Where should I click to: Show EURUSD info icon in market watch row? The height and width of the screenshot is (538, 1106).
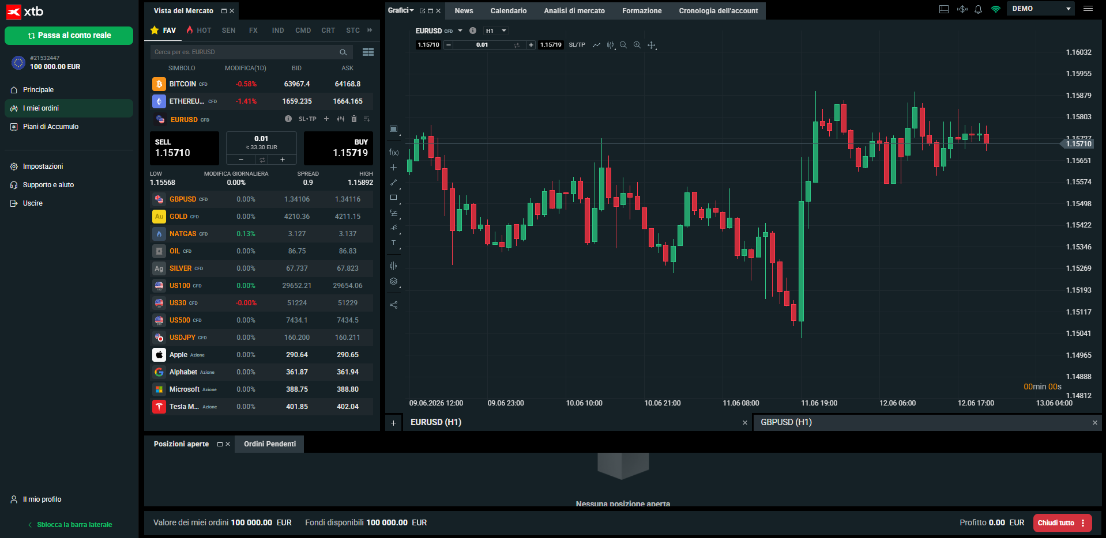click(288, 119)
